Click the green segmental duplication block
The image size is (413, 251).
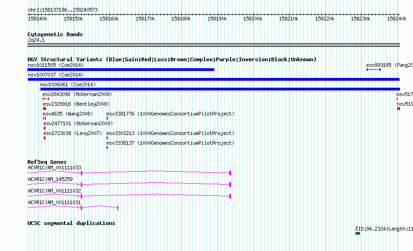coord(358,233)
